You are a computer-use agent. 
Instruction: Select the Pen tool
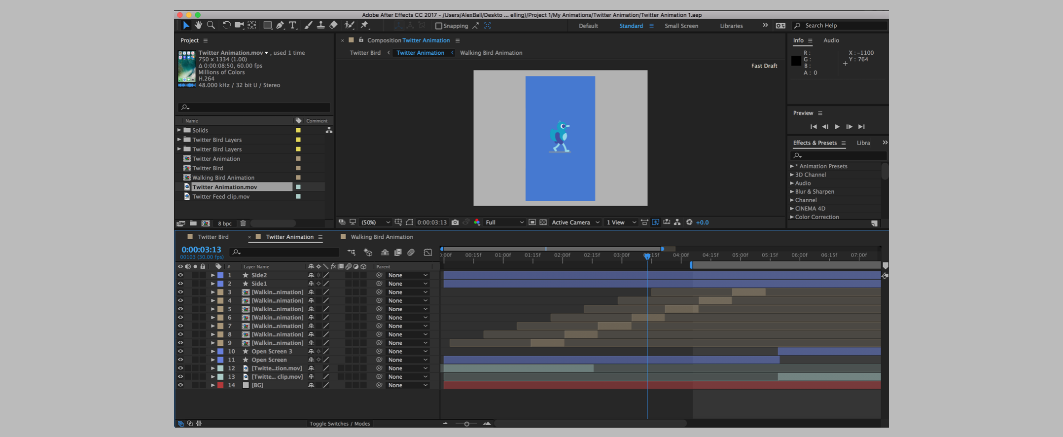280,25
